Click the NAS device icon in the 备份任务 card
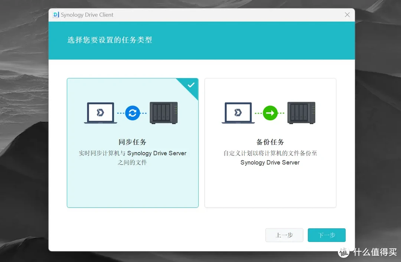401x262 pixels. point(301,113)
